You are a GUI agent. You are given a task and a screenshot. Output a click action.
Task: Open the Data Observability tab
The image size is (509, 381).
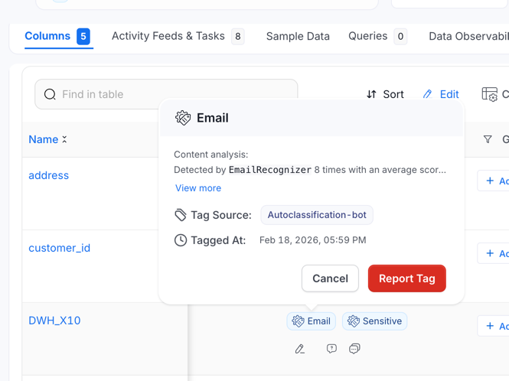tap(468, 36)
